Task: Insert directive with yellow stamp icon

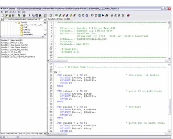Action: point(71,15)
